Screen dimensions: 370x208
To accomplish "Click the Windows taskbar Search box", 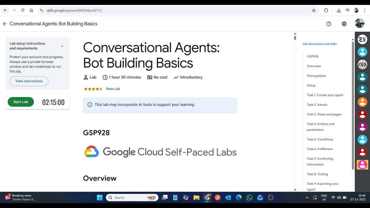I will pos(132,198).
